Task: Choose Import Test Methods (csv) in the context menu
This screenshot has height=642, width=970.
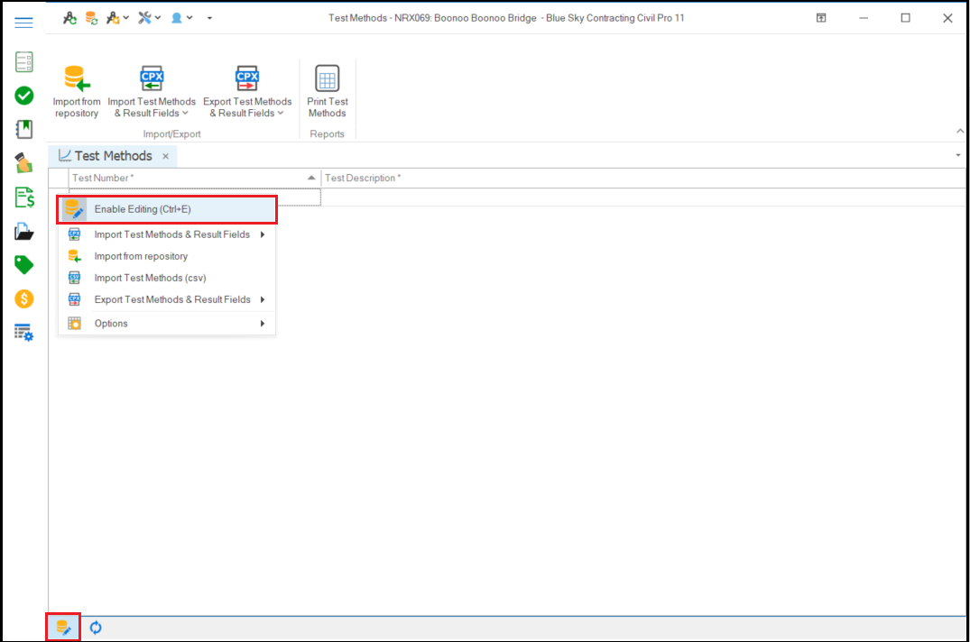Action: coord(150,278)
